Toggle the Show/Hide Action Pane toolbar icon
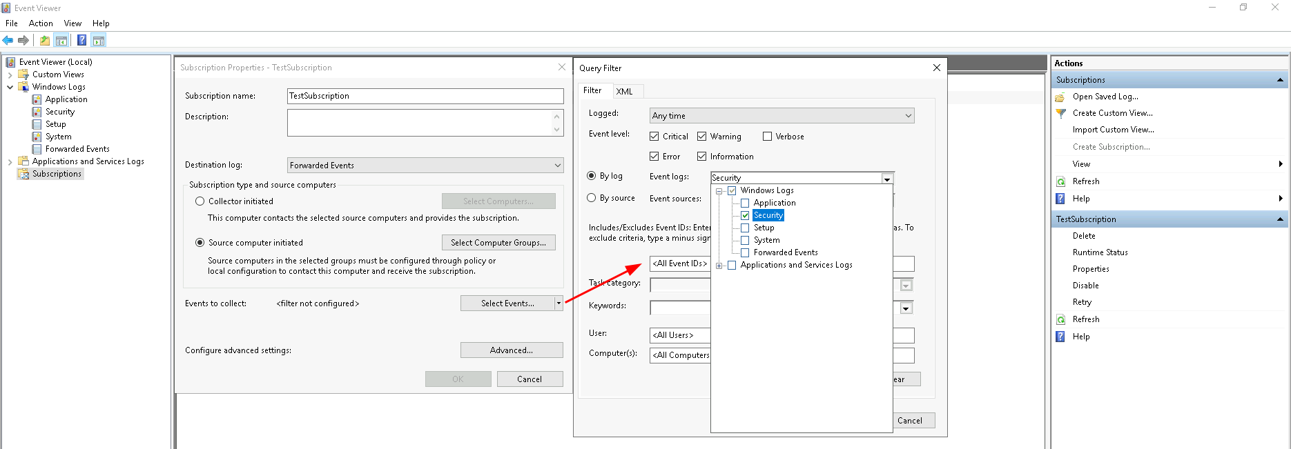1291x449 pixels. point(99,41)
